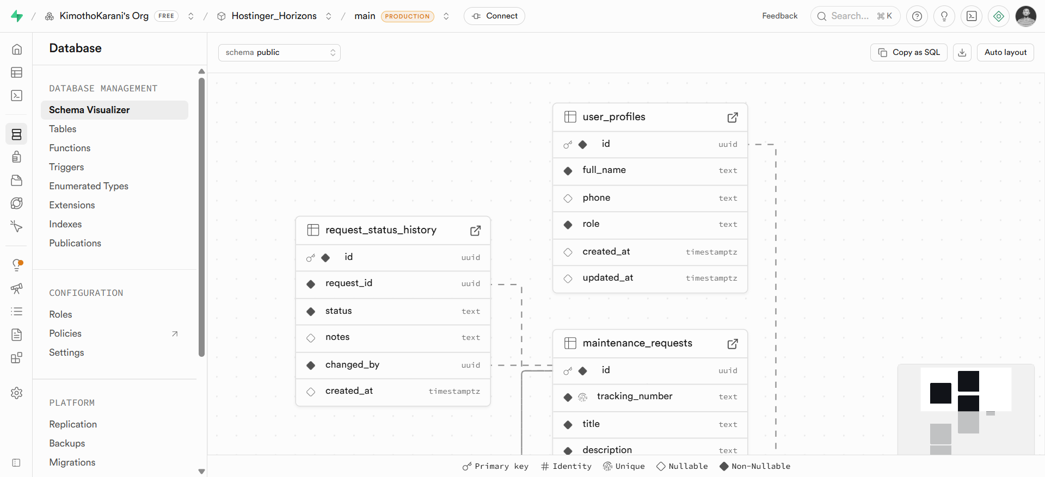Click the Supabase logo icon
1045x477 pixels.
[x=17, y=16]
